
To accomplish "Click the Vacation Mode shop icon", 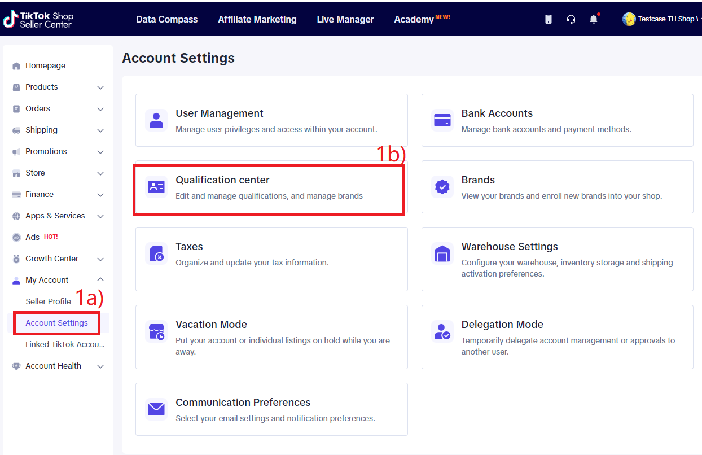I will click(x=156, y=331).
